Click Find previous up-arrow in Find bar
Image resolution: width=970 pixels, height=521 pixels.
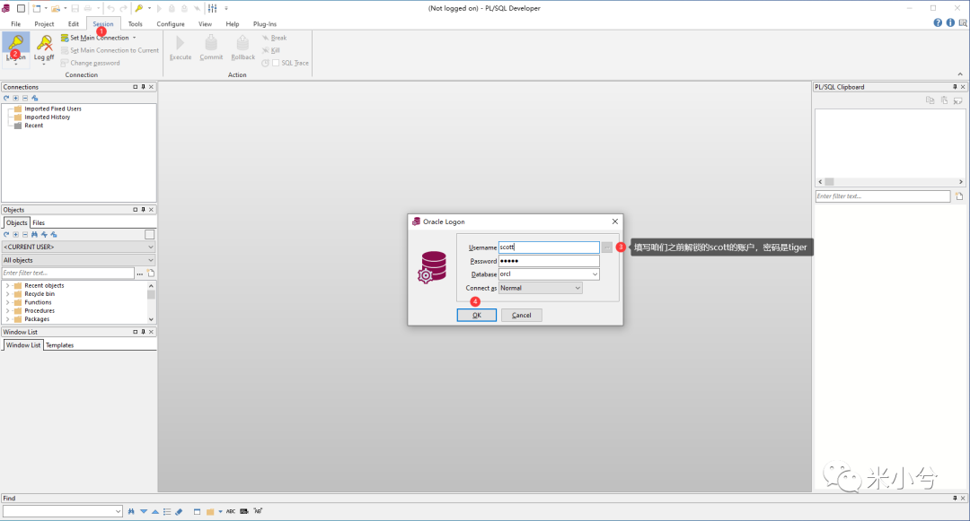155,511
